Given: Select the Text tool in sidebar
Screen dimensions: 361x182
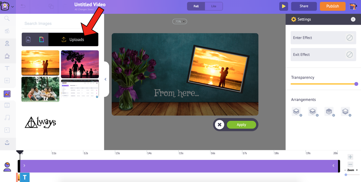Looking at the screenshot, I should click(x=7, y=68).
